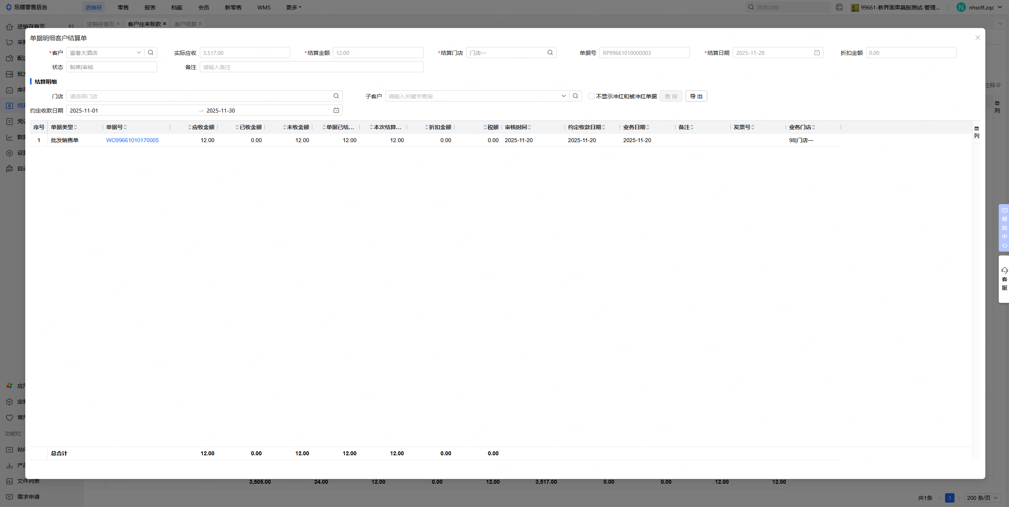1009x507 pixels.
Task: Click the 导出 export button
Action: 696,96
